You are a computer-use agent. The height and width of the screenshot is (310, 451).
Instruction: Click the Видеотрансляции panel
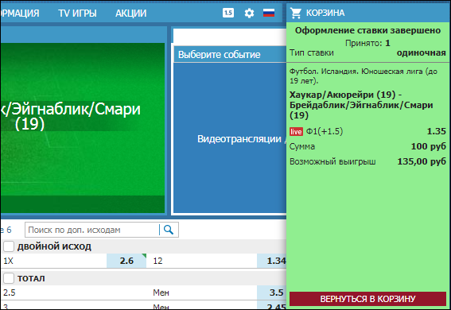pos(230,138)
